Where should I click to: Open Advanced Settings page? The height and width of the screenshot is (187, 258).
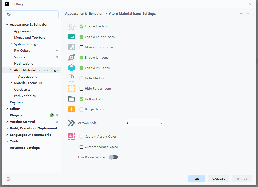25,148
